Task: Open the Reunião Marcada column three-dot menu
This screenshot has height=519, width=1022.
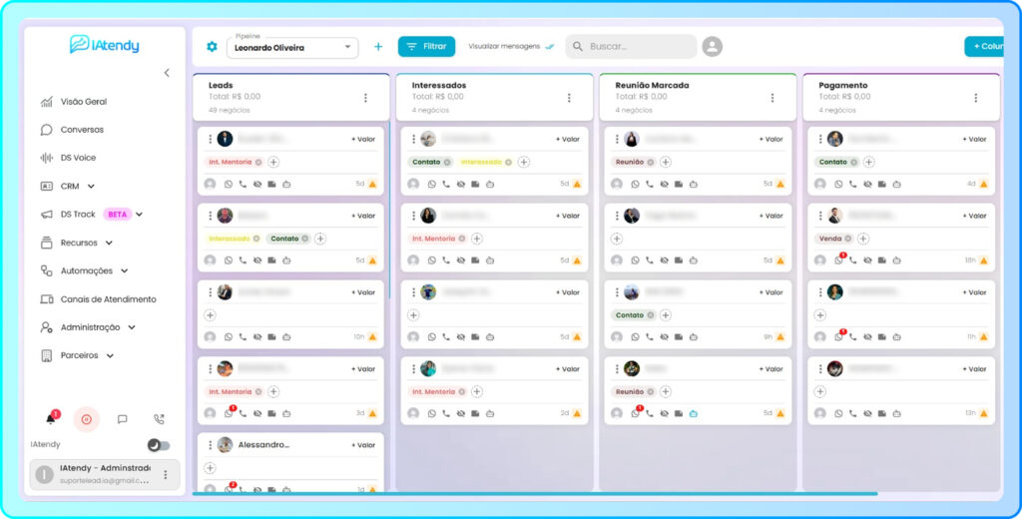Action: click(x=771, y=98)
